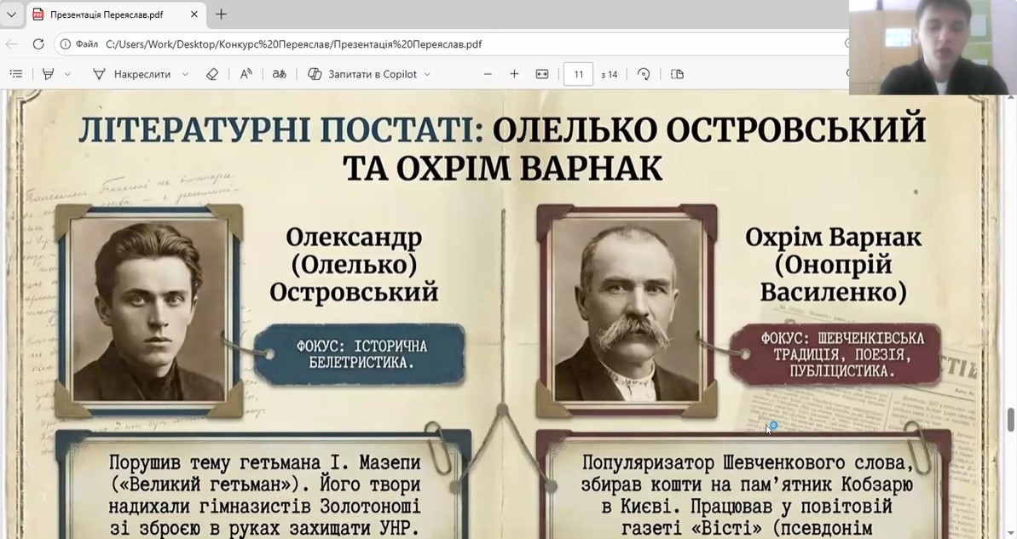Click the page number input field

(578, 74)
